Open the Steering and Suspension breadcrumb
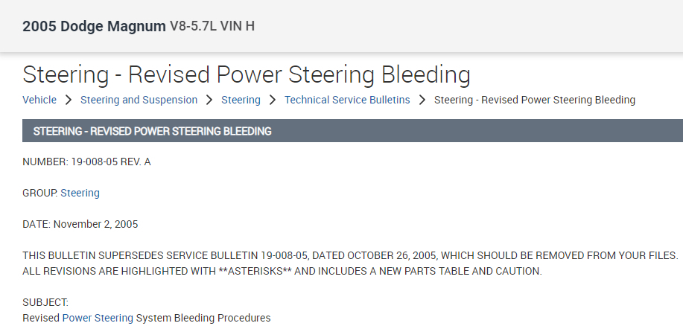Viewport: 683px width, 326px height. pyautogui.click(x=139, y=100)
